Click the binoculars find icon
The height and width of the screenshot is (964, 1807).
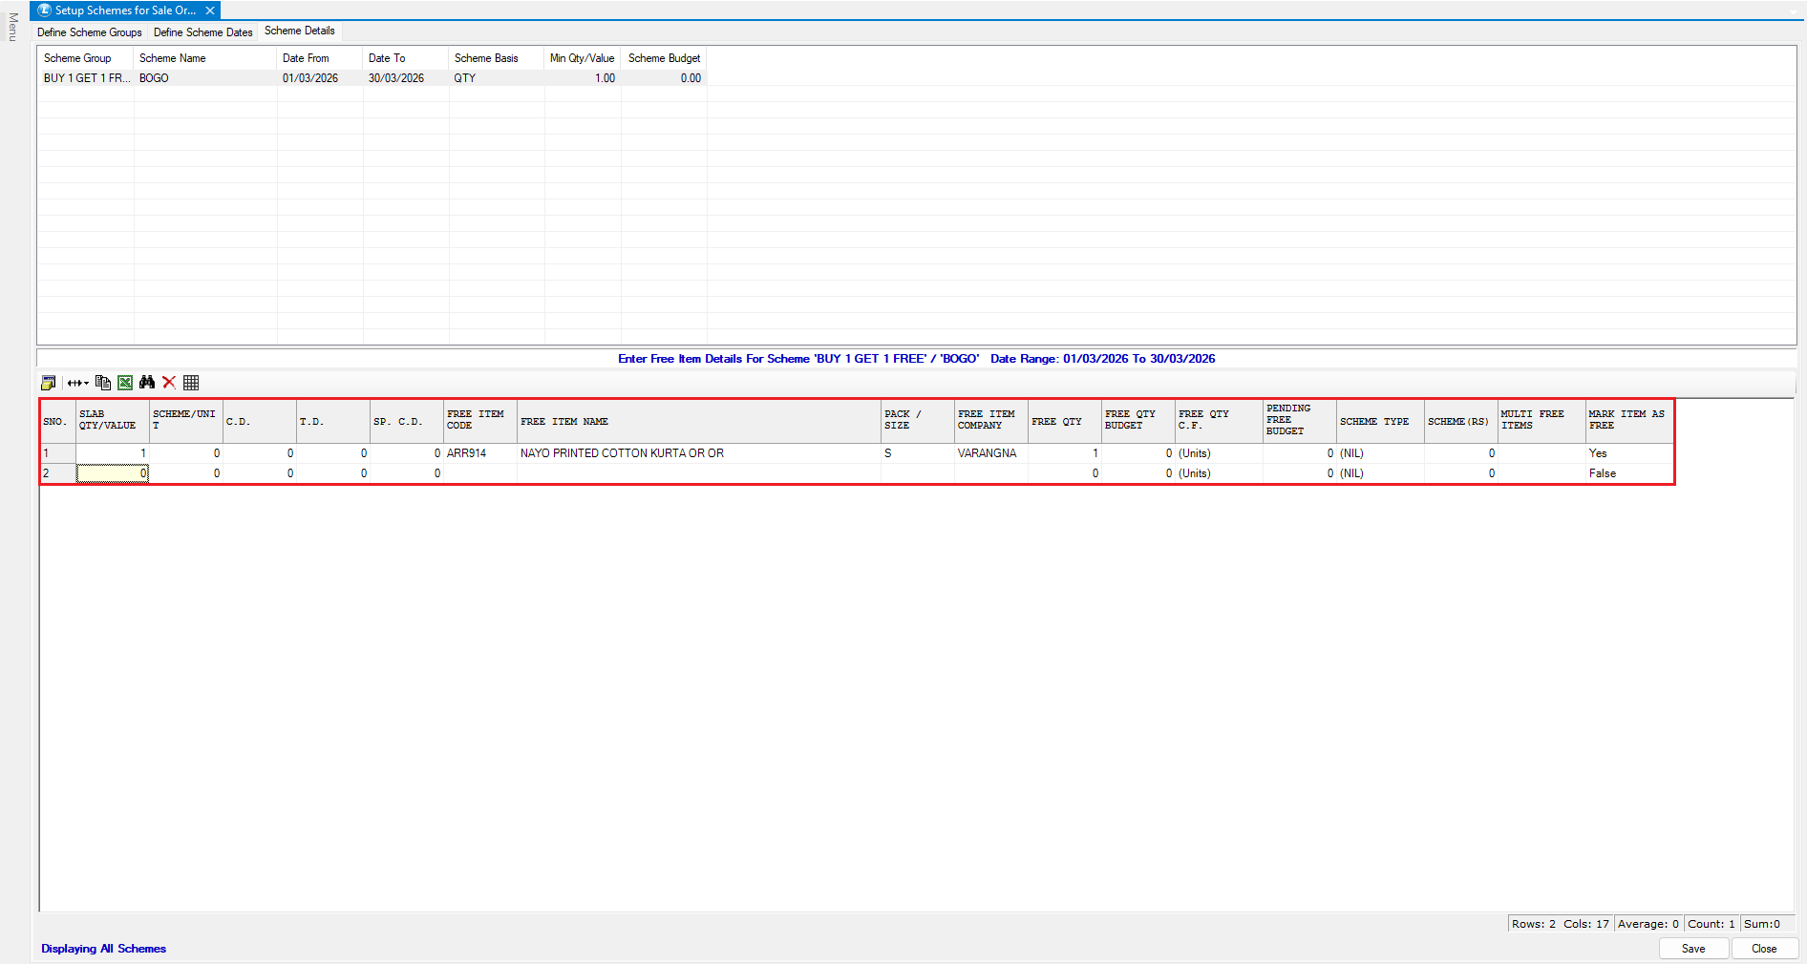(x=147, y=383)
